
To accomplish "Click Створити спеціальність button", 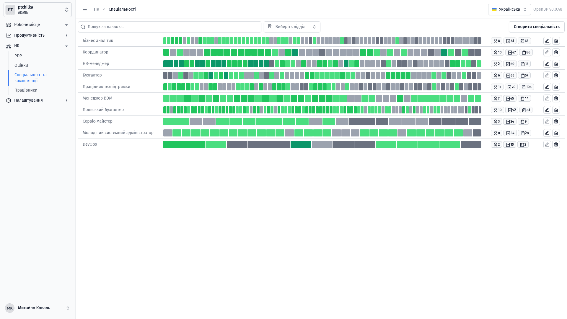I will 536,27.
